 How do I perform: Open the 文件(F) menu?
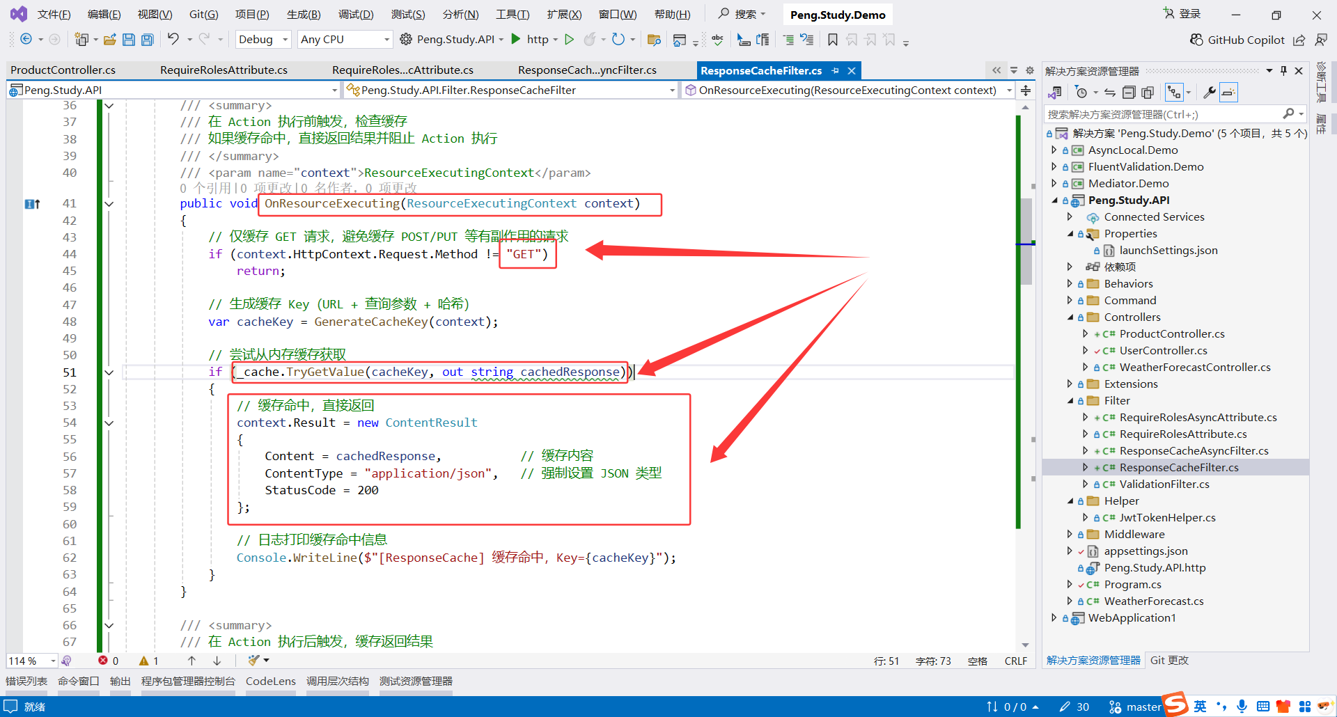[54, 15]
